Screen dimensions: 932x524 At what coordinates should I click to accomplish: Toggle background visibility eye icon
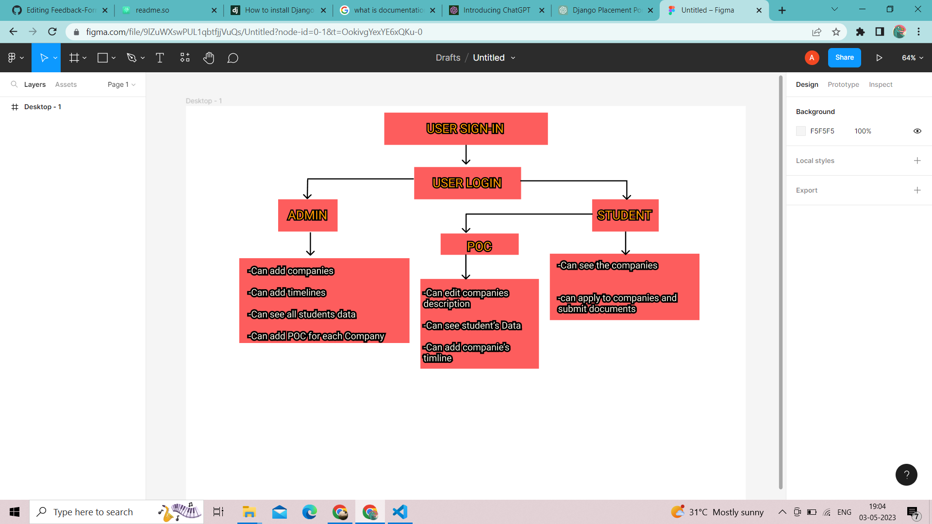pyautogui.click(x=917, y=131)
